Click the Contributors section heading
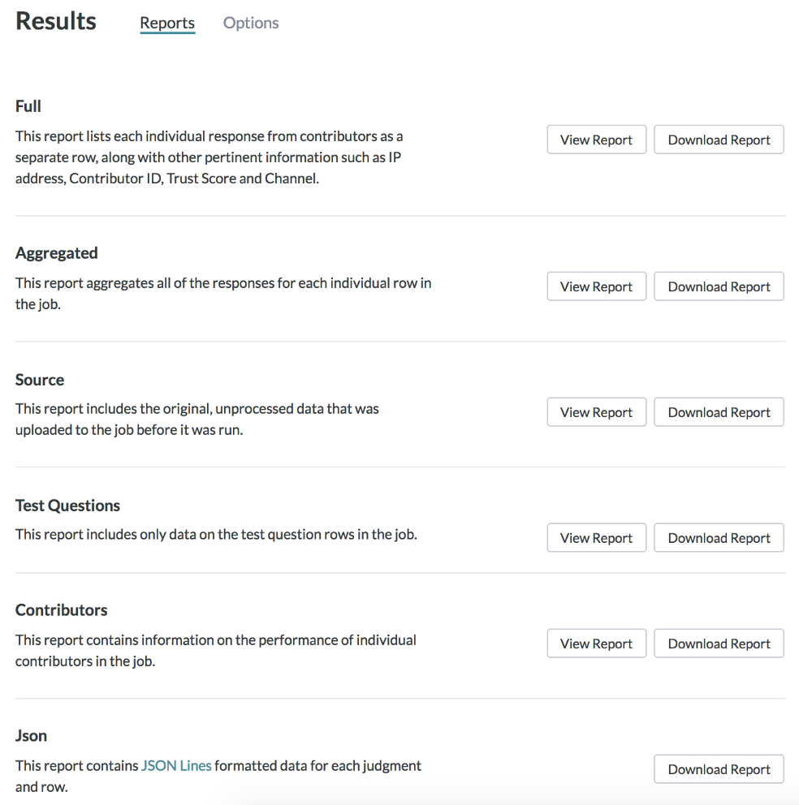The width and height of the screenshot is (799, 805). click(61, 610)
